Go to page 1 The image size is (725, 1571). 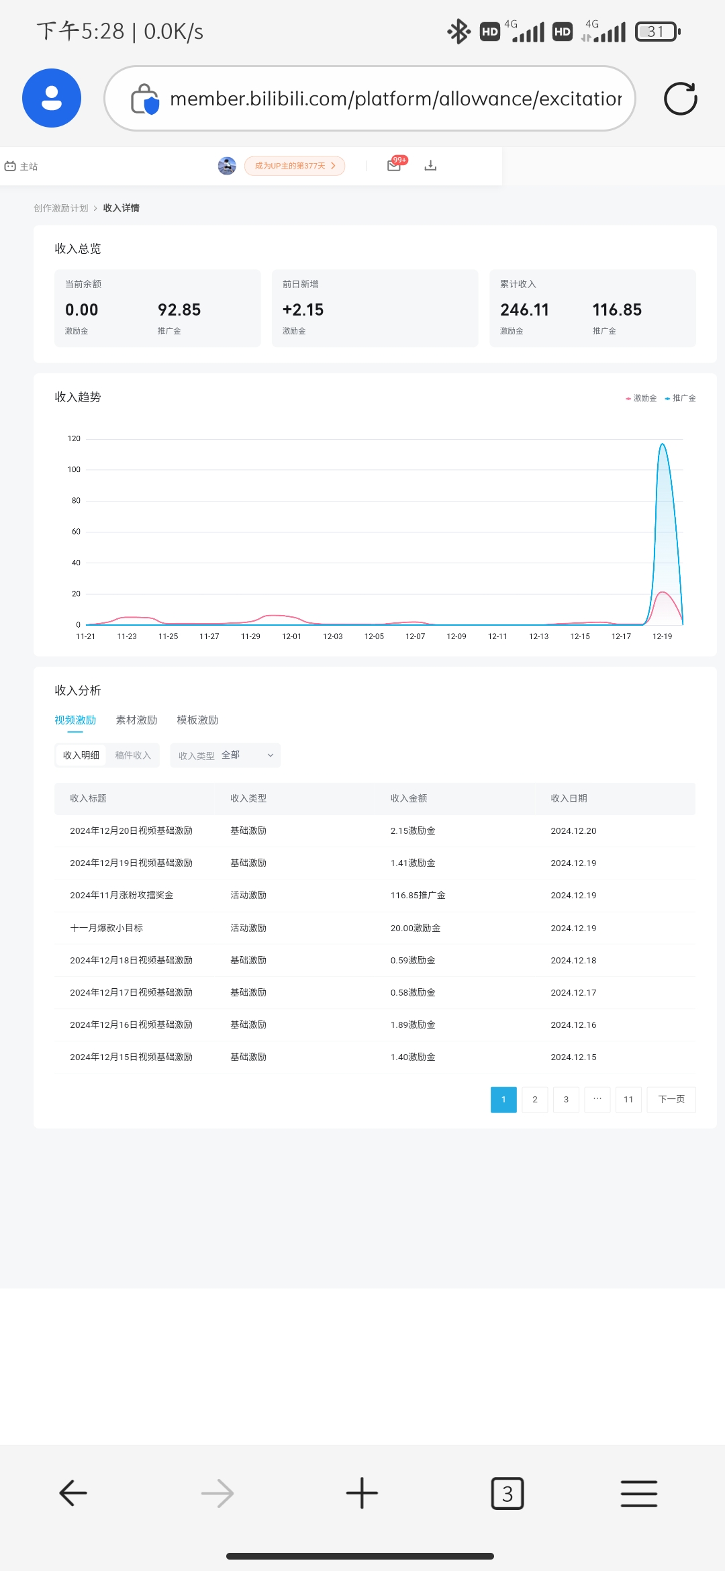(503, 1100)
